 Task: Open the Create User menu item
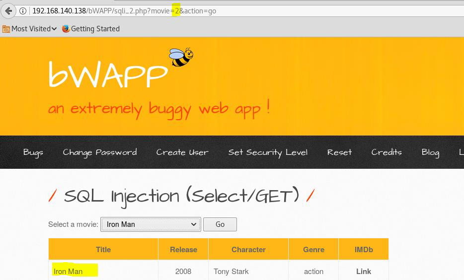click(x=182, y=152)
